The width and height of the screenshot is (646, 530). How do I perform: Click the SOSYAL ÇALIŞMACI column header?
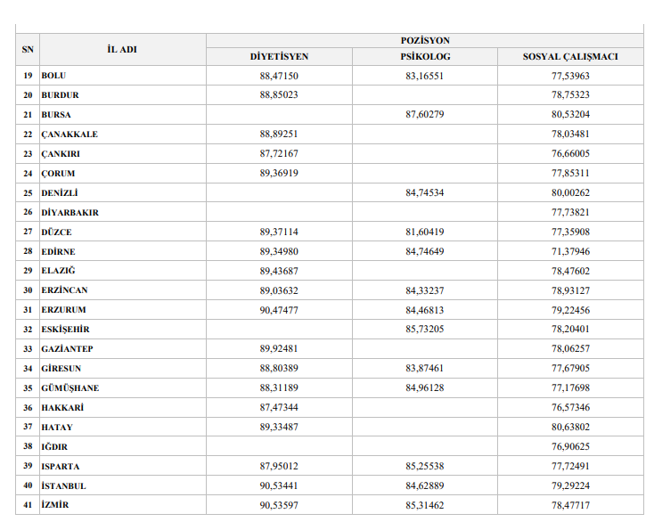[x=570, y=56]
